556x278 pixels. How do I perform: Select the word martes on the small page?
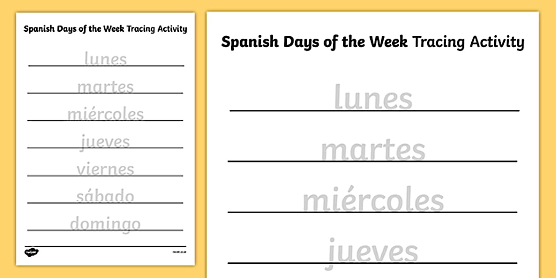point(105,87)
